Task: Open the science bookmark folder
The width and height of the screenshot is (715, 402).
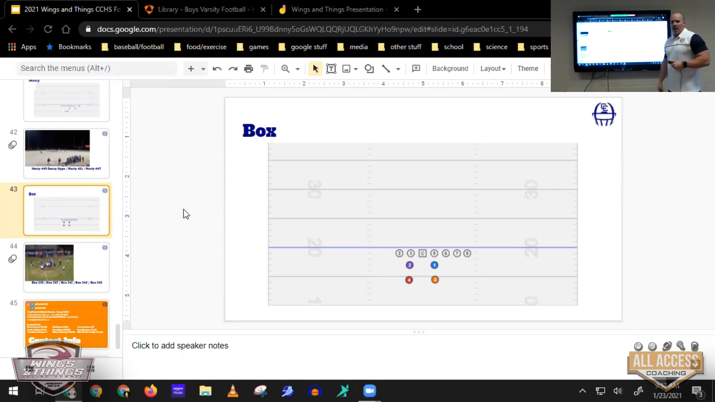Action: [x=490, y=47]
